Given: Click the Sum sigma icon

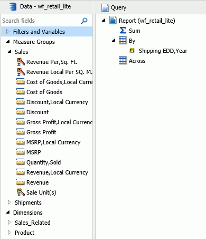Looking at the screenshot, I should point(123,30).
